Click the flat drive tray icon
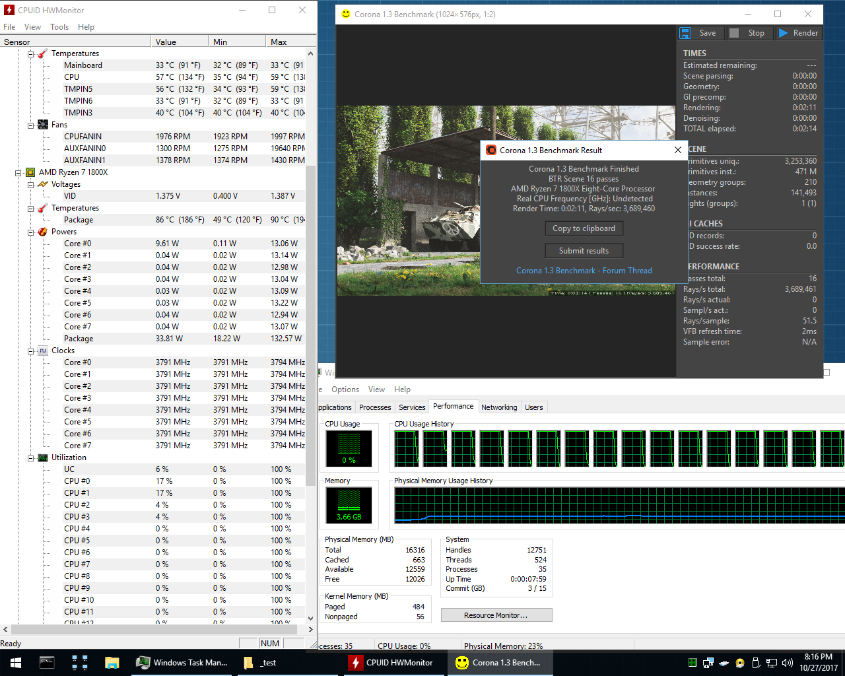Viewport: 845px width, 676px height. pos(724,663)
